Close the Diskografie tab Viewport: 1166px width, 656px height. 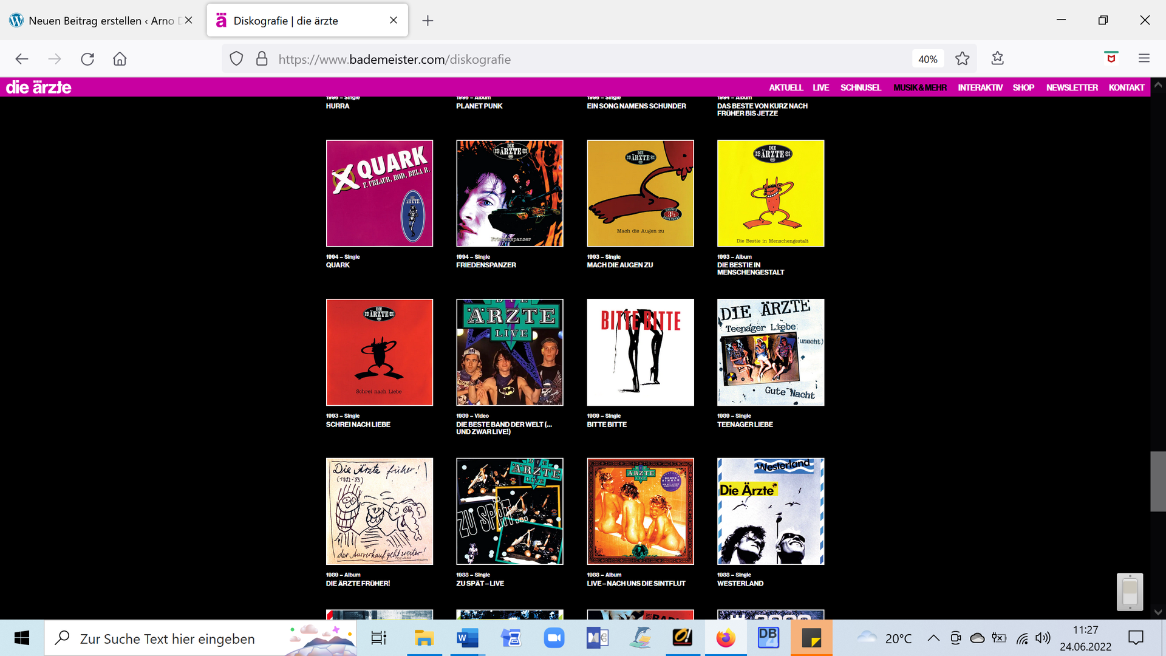click(394, 20)
